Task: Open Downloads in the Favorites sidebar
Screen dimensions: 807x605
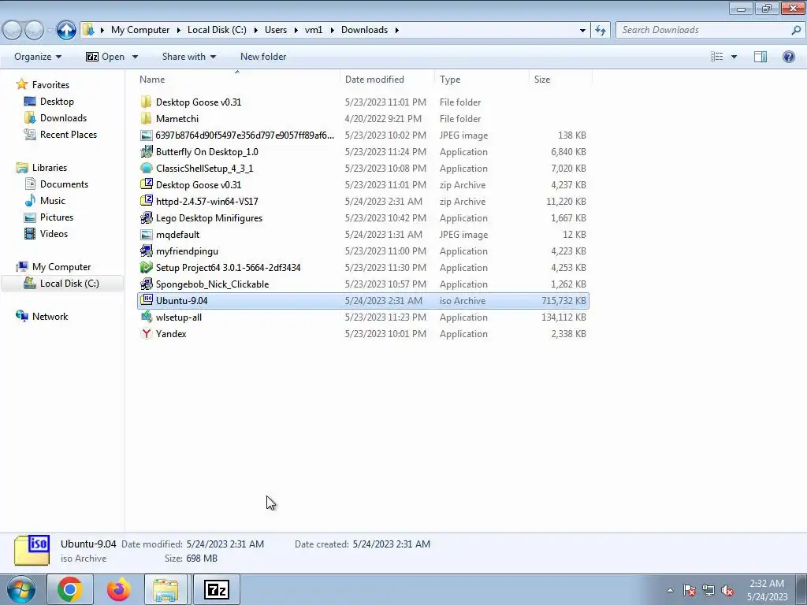Action: (x=63, y=118)
